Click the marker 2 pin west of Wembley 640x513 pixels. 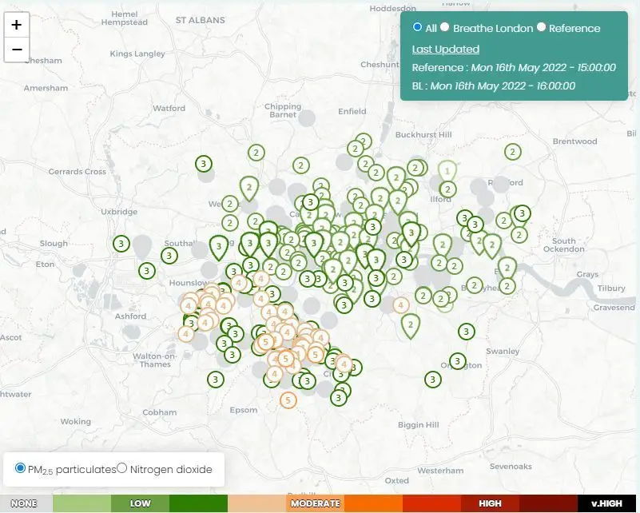pos(249,188)
